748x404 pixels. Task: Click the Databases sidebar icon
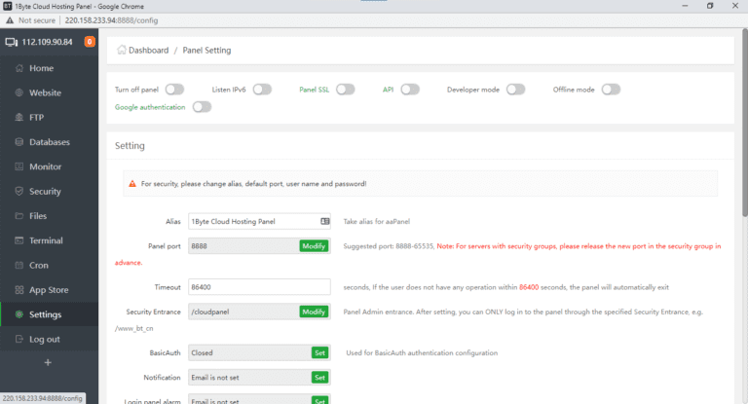coord(18,142)
